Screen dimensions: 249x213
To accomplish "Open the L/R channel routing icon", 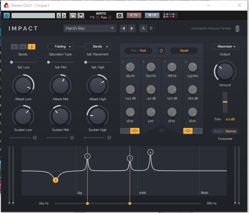I will click(x=170, y=15).
